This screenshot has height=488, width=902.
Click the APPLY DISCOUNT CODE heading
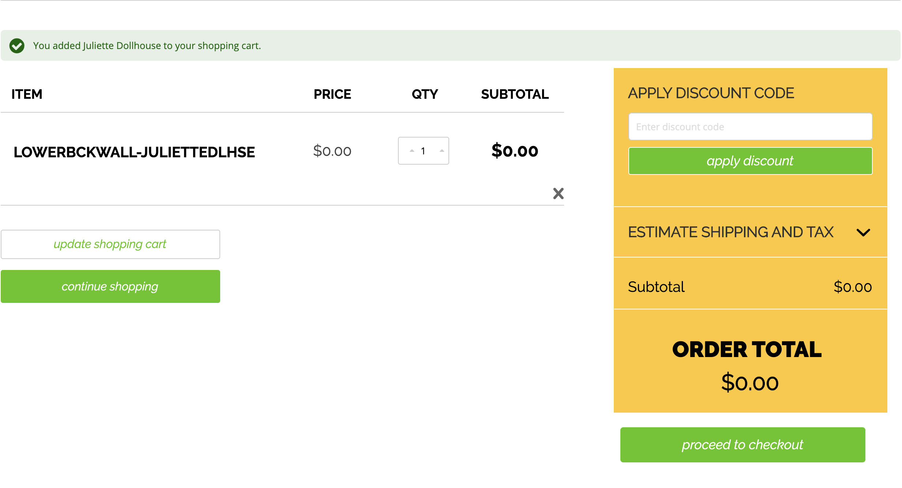pos(711,93)
